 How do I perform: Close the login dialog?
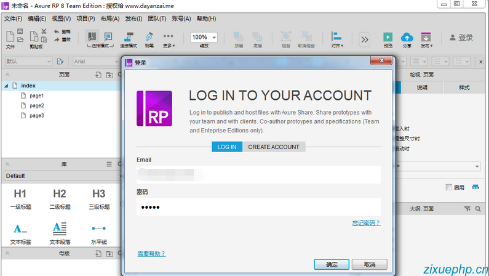(381, 61)
